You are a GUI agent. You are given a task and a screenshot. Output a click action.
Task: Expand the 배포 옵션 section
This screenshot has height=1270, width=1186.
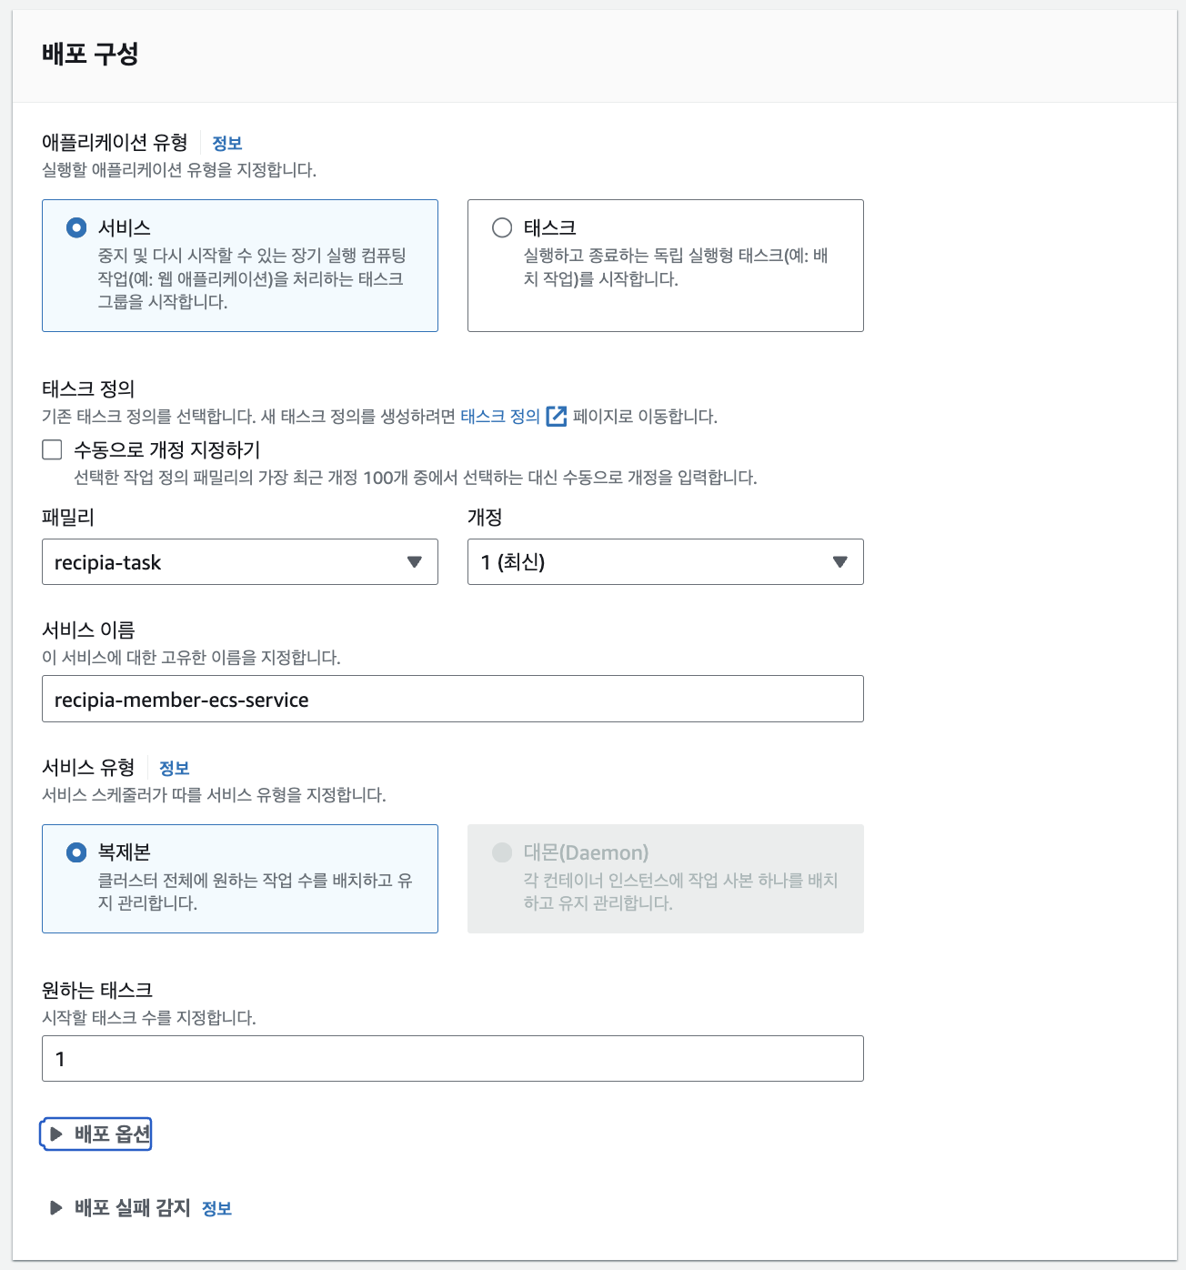[95, 1134]
